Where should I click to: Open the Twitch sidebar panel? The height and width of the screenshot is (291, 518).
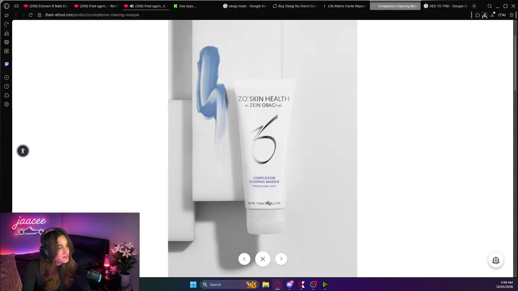(x=6, y=64)
